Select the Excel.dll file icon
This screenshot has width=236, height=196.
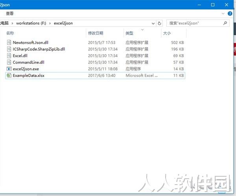click(9, 55)
